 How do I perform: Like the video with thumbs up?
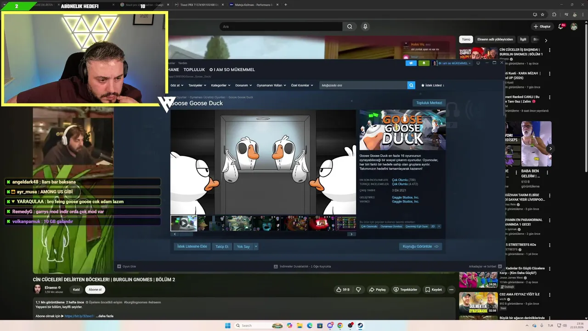click(343, 290)
